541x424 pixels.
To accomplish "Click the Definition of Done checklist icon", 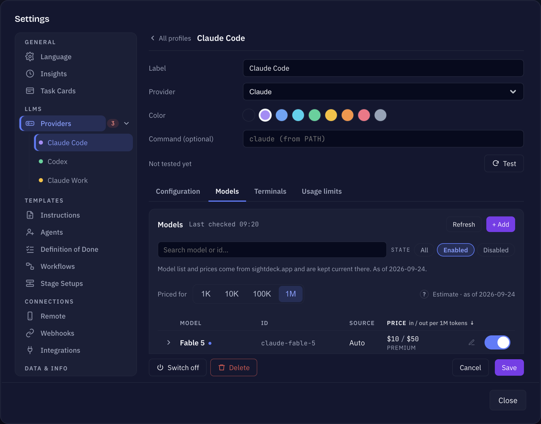I will click(x=30, y=249).
